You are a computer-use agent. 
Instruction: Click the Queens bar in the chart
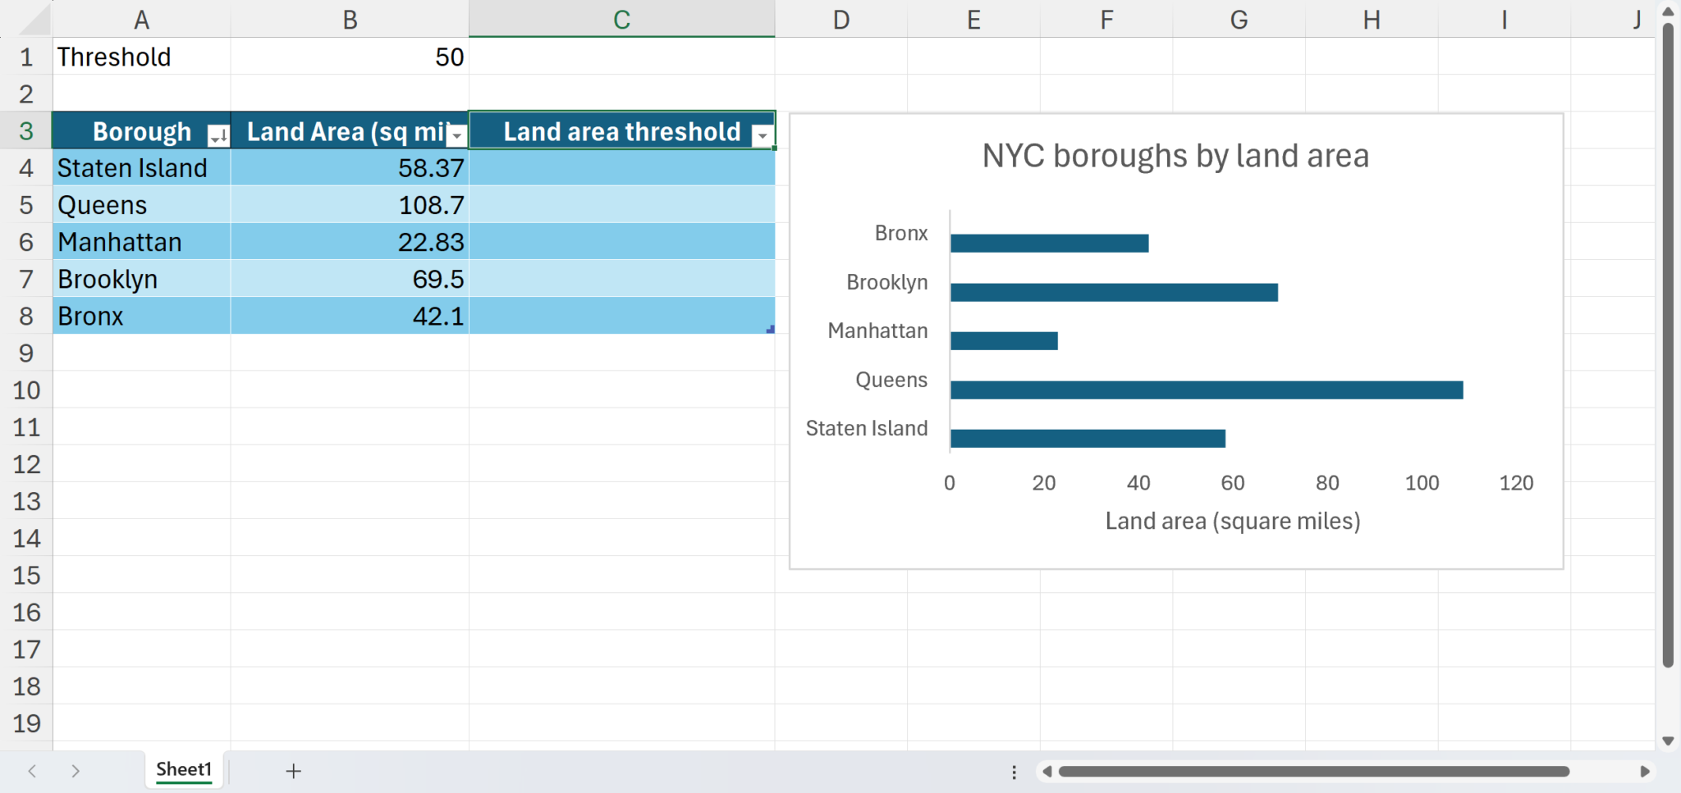click(1206, 390)
